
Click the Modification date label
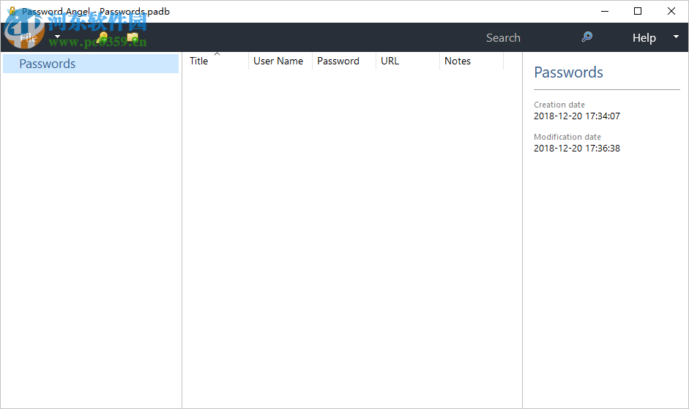point(567,137)
